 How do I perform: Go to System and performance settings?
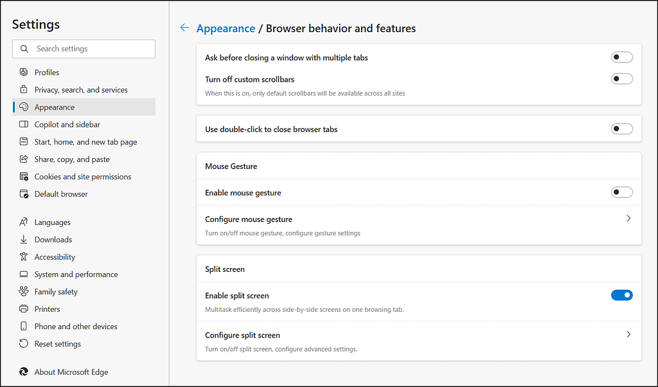tap(76, 274)
